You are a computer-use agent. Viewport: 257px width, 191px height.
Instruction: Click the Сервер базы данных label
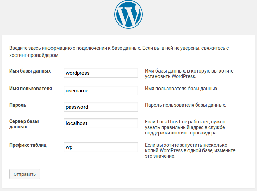pos(24,124)
